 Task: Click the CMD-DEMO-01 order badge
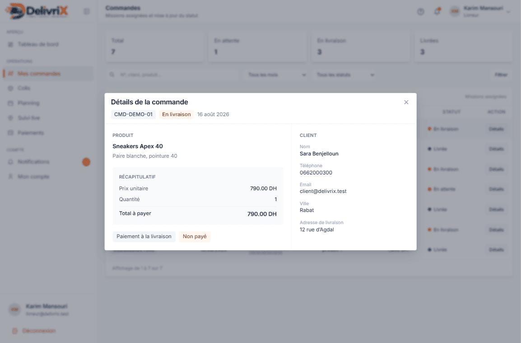click(x=133, y=114)
